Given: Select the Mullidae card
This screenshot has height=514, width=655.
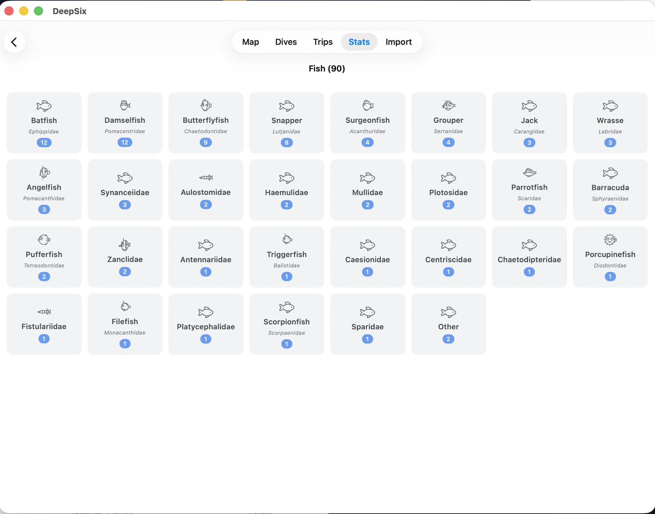Looking at the screenshot, I should [x=368, y=190].
